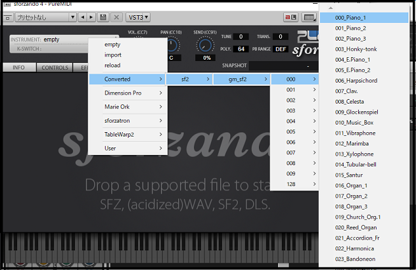Select 014_Tubular-bell instrument
This screenshot has height=270, width=416.
coord(364,165)
